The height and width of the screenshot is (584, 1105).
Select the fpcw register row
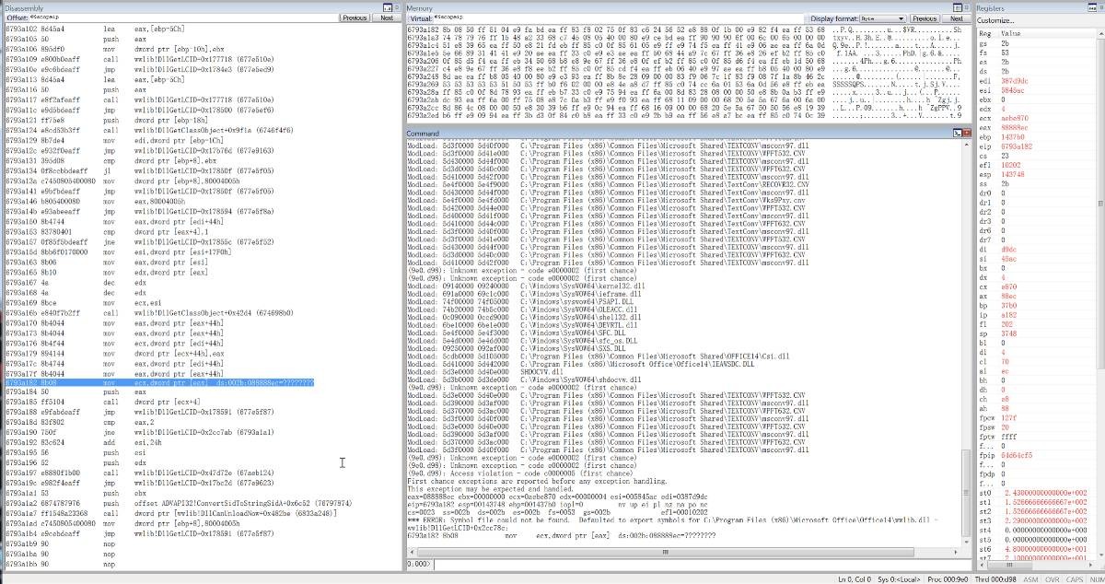(x=1037, y=417)
